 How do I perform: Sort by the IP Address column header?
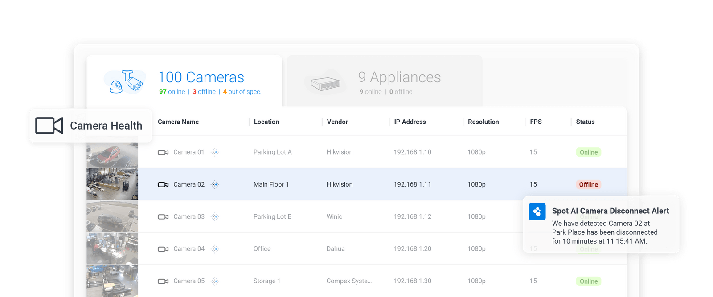click(410, 122)
